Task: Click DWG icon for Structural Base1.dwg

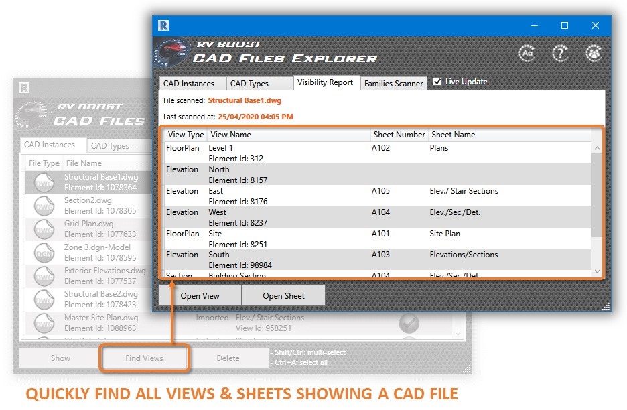Action: pos(44,182)
